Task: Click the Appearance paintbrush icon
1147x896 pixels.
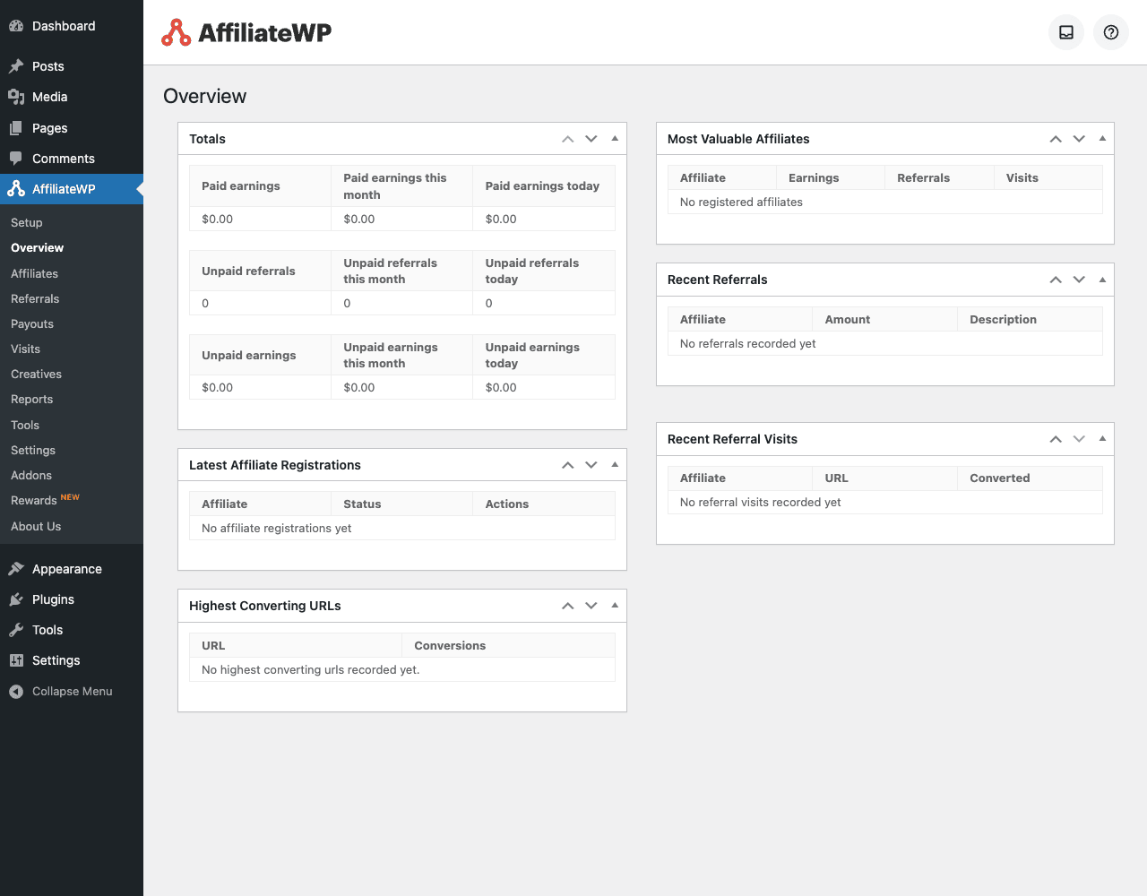Action: point(16,569)
